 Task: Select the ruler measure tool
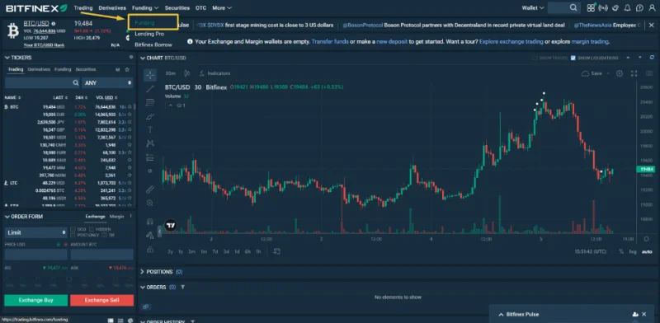pos(150,190)
